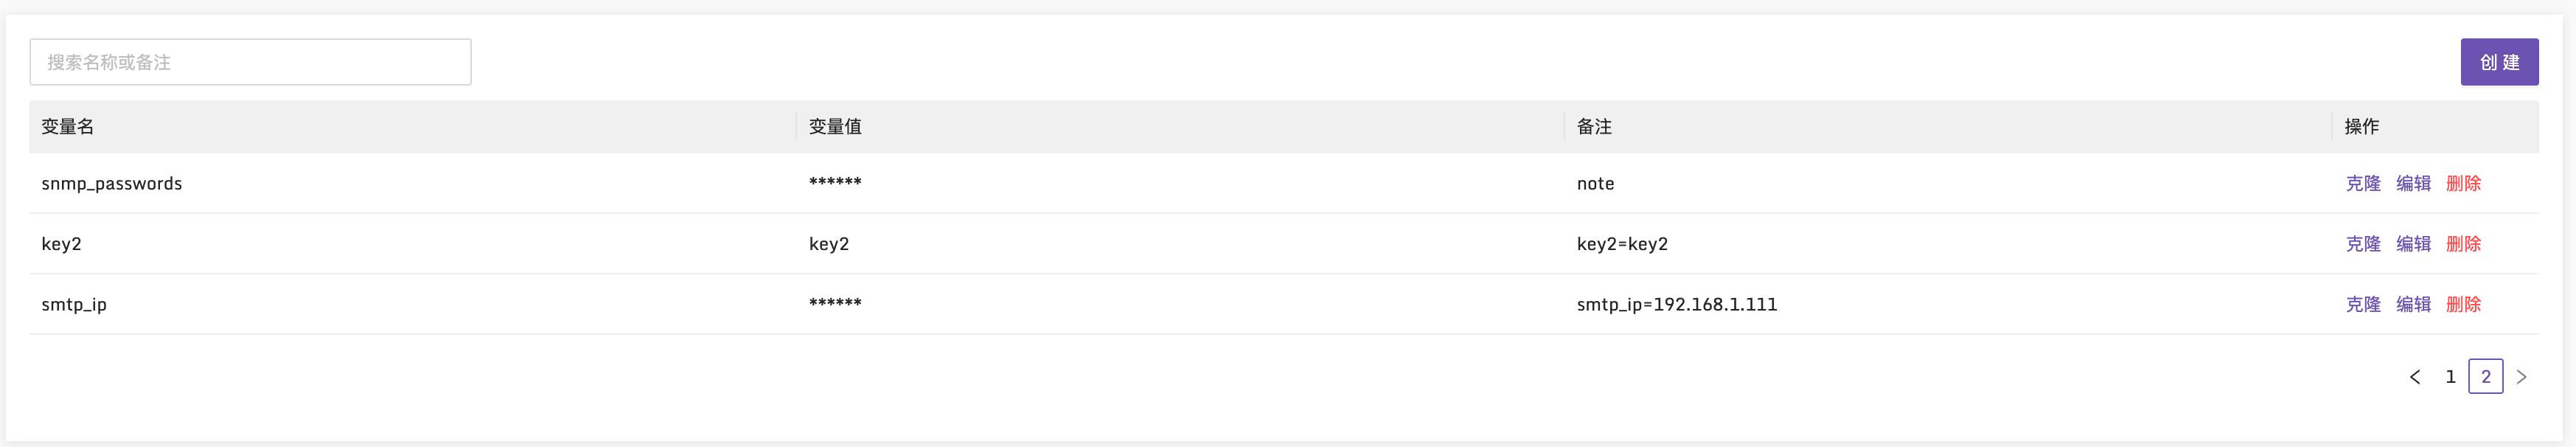Image resolution: width=2576 pixels, height=447 pixels.
Task: Focus the 搜索名称或备注 search field
Action: click(x=250, y=62)
